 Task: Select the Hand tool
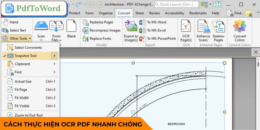pos(11,22)
